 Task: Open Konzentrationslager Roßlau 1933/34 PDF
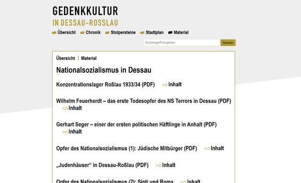tap(105, 84)
